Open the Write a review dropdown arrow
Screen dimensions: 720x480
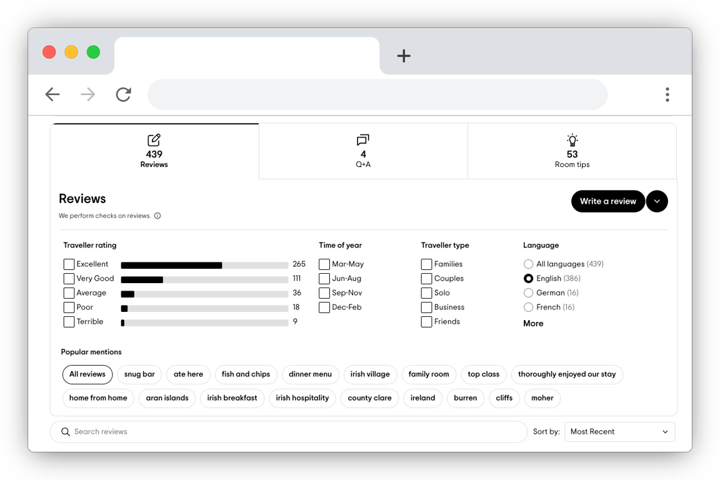(x=657, y=201)
